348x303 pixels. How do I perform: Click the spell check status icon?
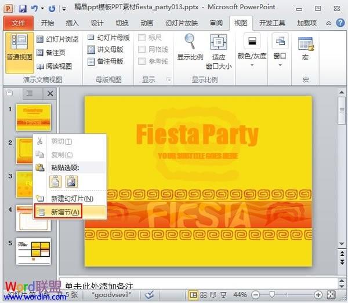[149, 295]
